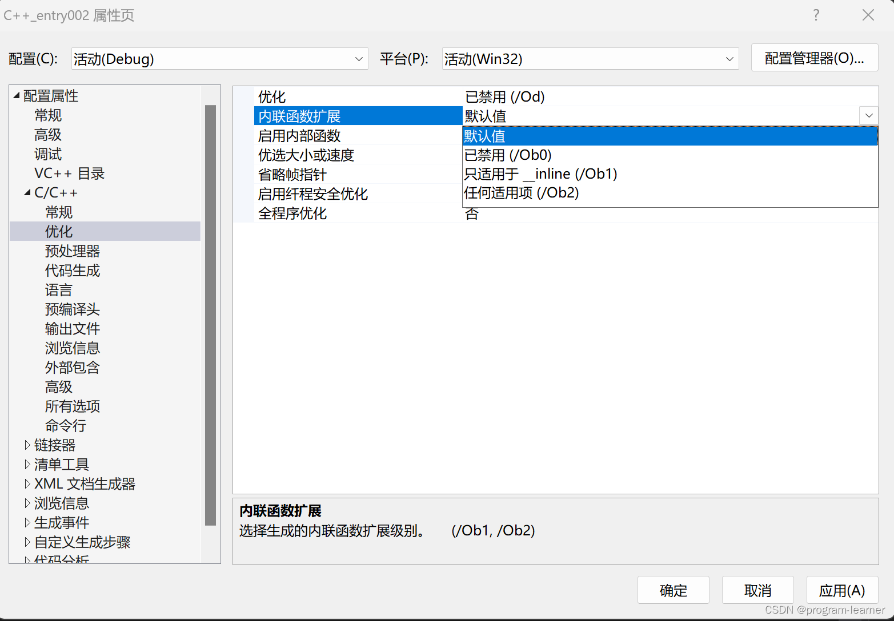Select the 外部包含 tree item
This screenshot has width=894, height=621.
[73, 368]
